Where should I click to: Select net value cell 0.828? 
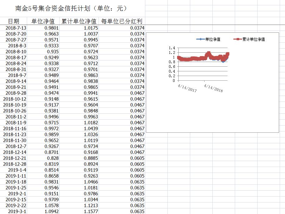tap(43, 158)
